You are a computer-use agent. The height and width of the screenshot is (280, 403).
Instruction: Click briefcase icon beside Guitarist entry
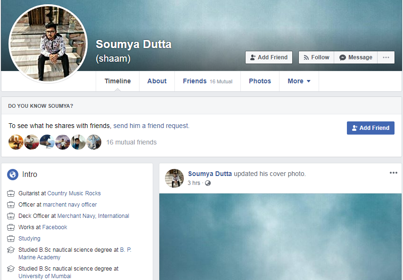[x=11, y=193]
